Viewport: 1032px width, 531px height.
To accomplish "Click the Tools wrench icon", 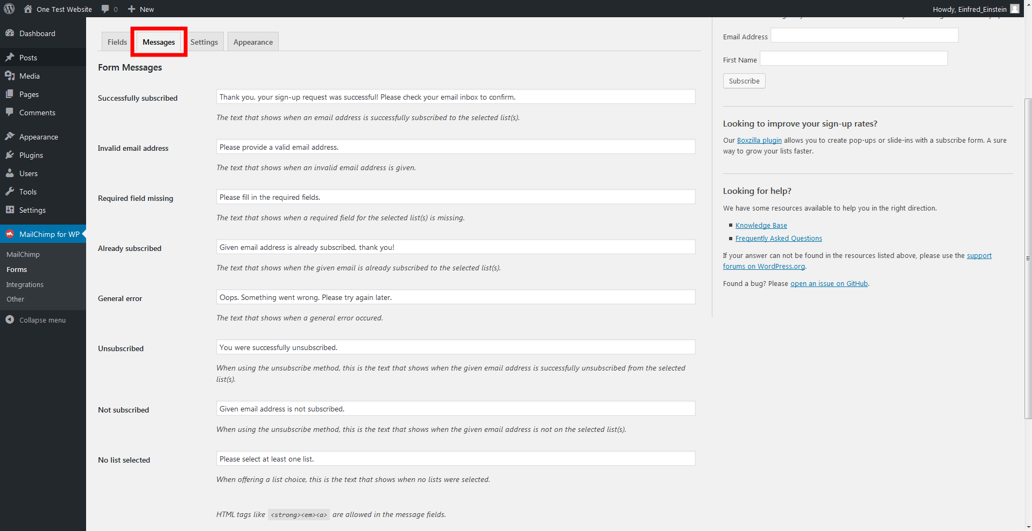I will [10, 191].
